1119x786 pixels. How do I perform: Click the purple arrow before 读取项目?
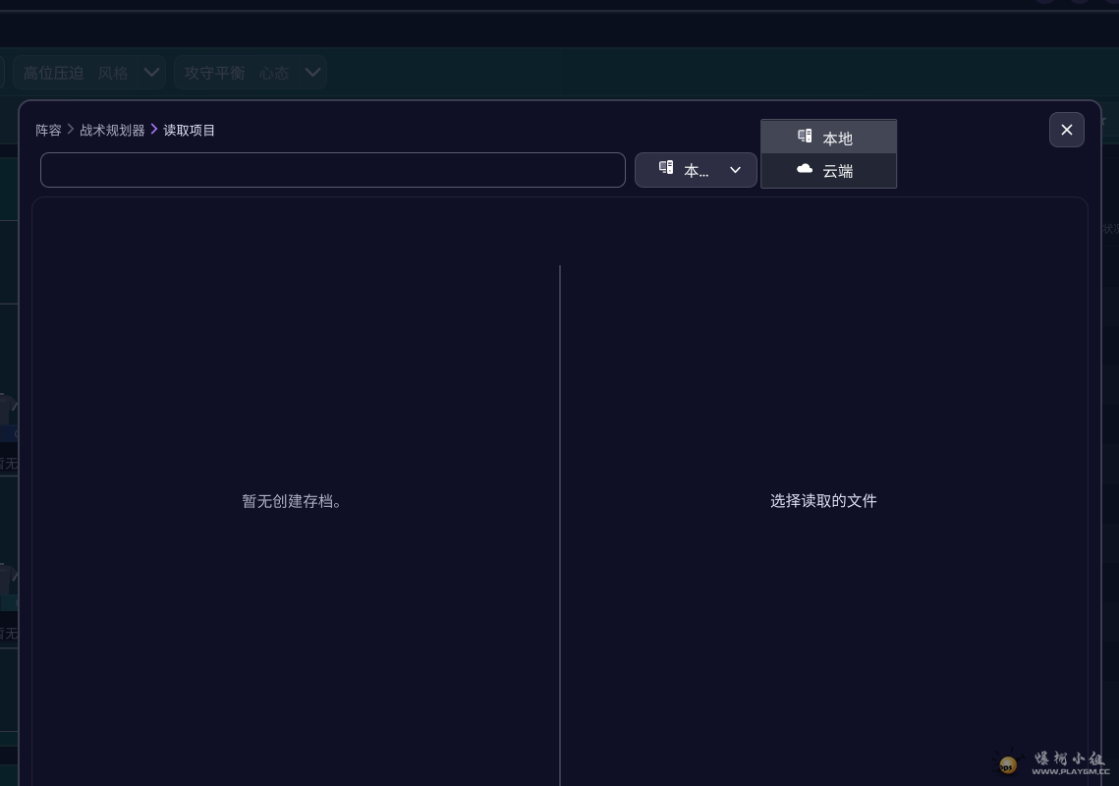pos(154,130)
